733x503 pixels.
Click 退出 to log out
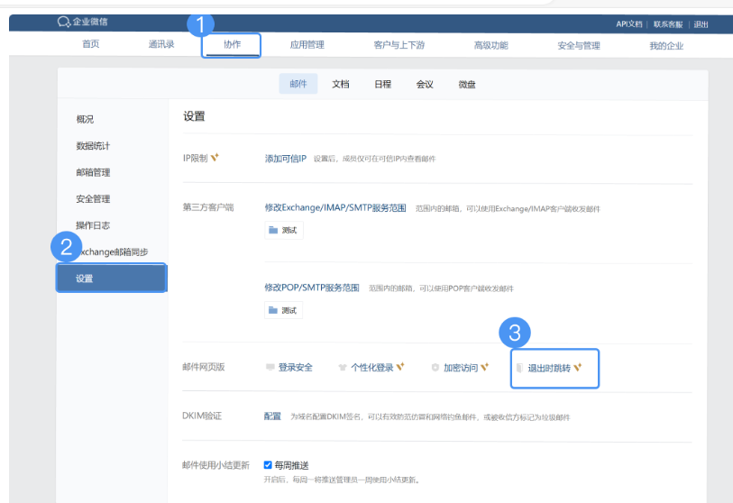click(701, 24)
